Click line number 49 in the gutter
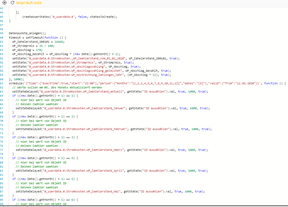 [x=2, y=33]
